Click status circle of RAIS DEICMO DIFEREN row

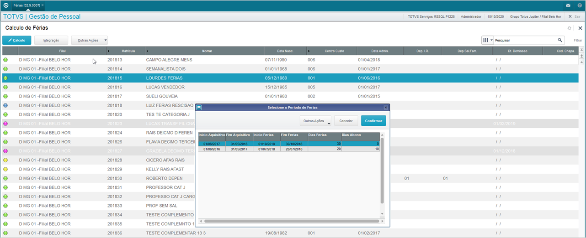[x=5, y=133]
